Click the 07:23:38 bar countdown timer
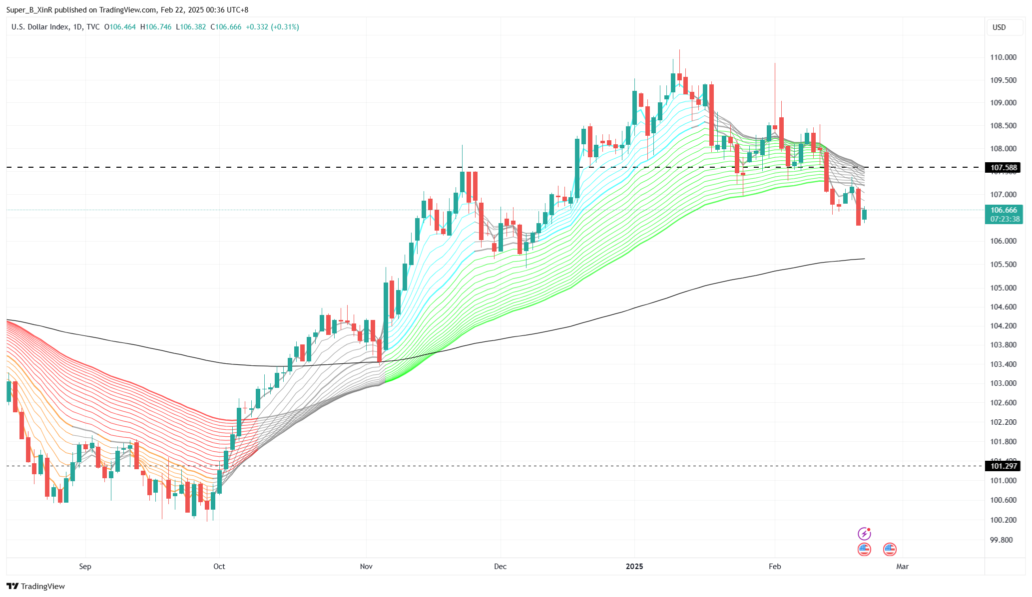Viewport: 1032px width, 597px height. click(x=1004, y=219)
